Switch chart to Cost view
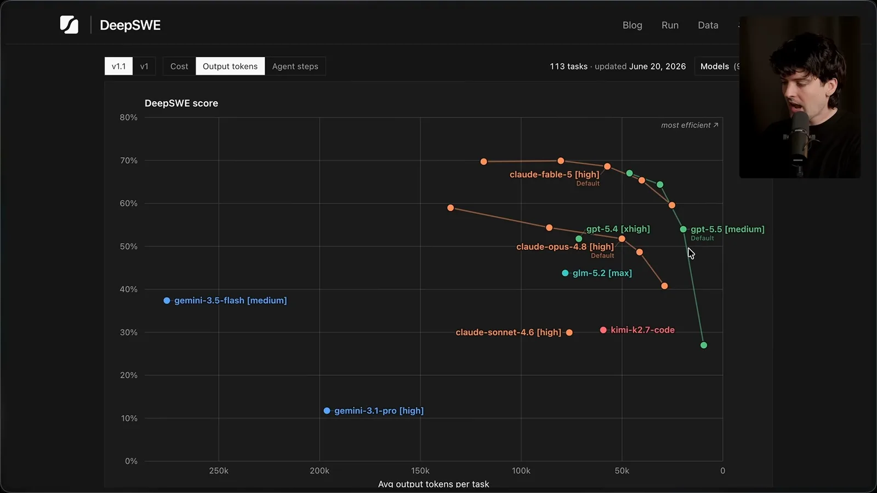The width and height of the screenshot is (877, 493). click(179, 66)
